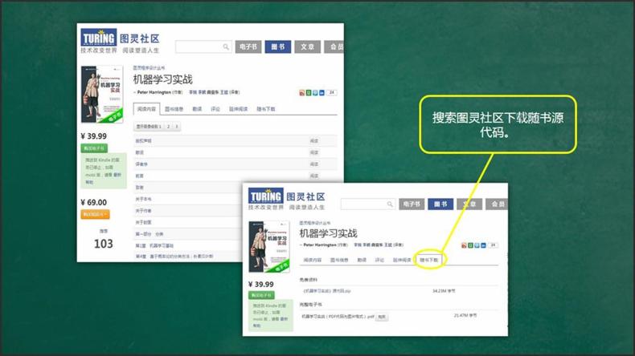Select the 评论 tab on front page

(379, 260)
